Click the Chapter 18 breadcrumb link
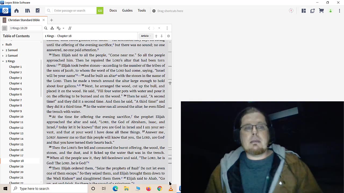Screen dimensions: 344x193 point(64,36)
